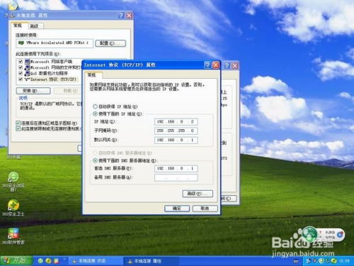354x266 pixels.
Task: Open the 360安全浏览器 desktop icon
Action: point(13,177)
